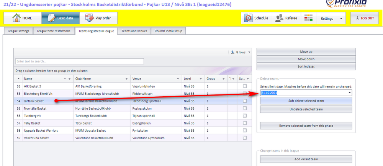Viewport: 383px width, 166px height.
Task: Click Soft delete selected team
Action: [306, 101]
